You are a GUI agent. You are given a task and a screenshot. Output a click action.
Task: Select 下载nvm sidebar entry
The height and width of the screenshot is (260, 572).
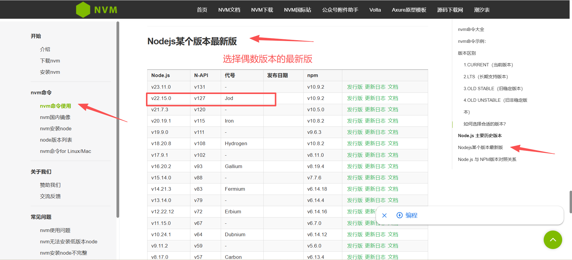(50, 61)
